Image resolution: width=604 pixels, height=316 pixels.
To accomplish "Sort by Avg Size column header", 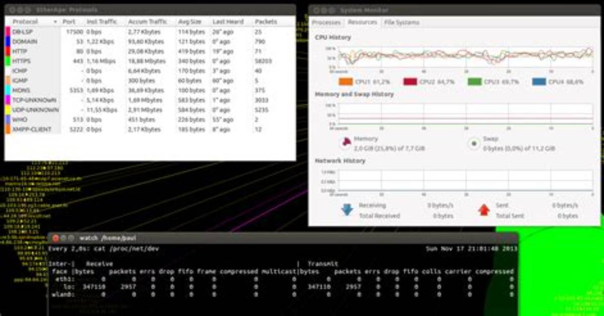I will [189, 22].
